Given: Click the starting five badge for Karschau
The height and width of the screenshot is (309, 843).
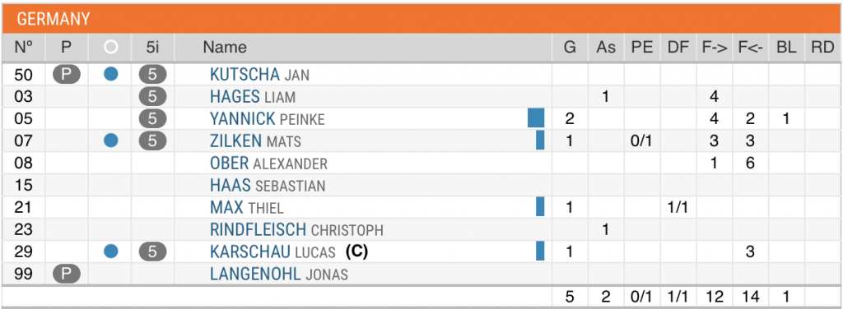Looking at the screenshot, I should (152, 251).
